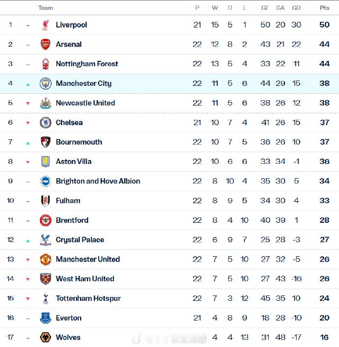Click Manchester City's green up arrow
The image size is (339, 347).
click(x=28, y=84)
